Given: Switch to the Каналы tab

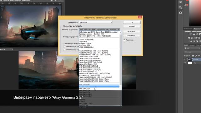Looking at the screenshot, I should point(192,45).
